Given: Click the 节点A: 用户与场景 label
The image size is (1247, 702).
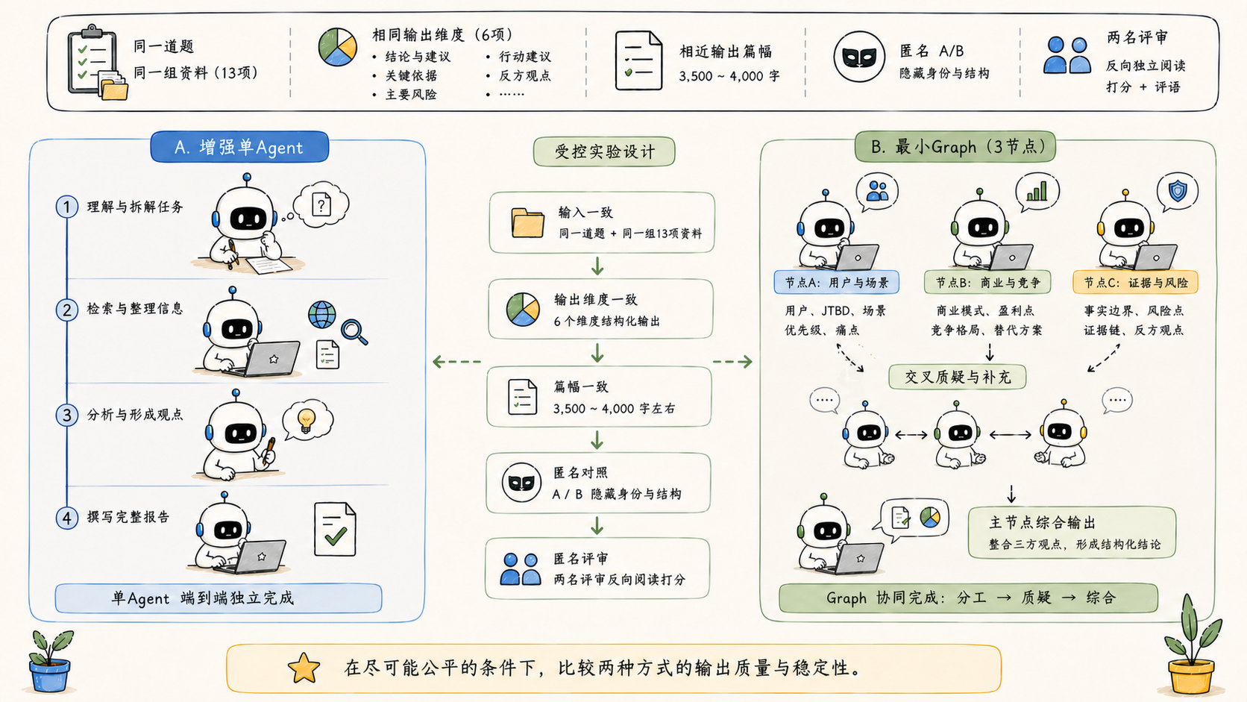Looking at the screenshot, I should pos(837,283).
